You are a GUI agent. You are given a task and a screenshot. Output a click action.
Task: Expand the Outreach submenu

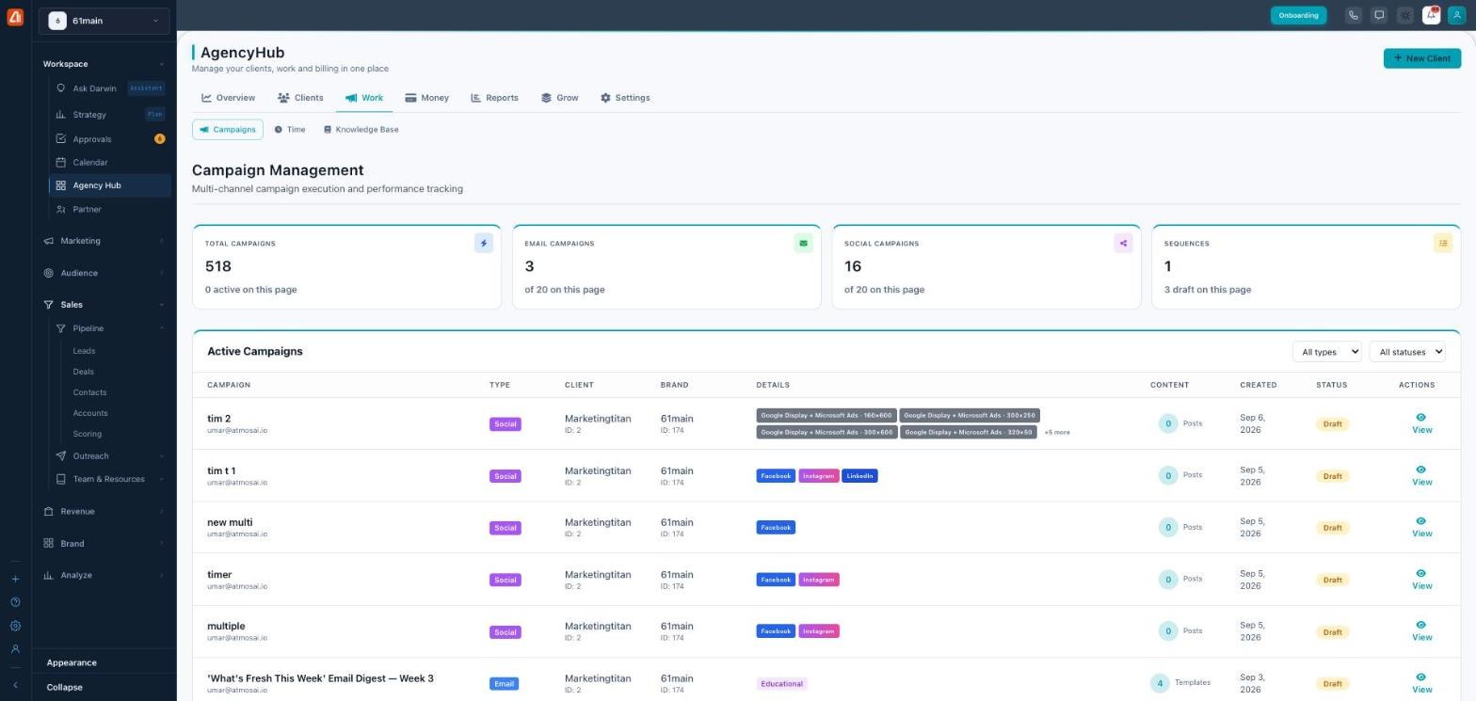click(x=110, y=456)
